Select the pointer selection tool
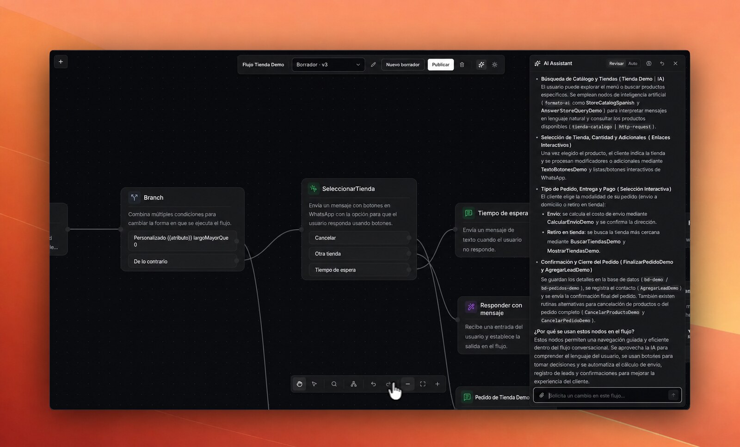This screenshot has width=740, height=447. pos(314,384)
